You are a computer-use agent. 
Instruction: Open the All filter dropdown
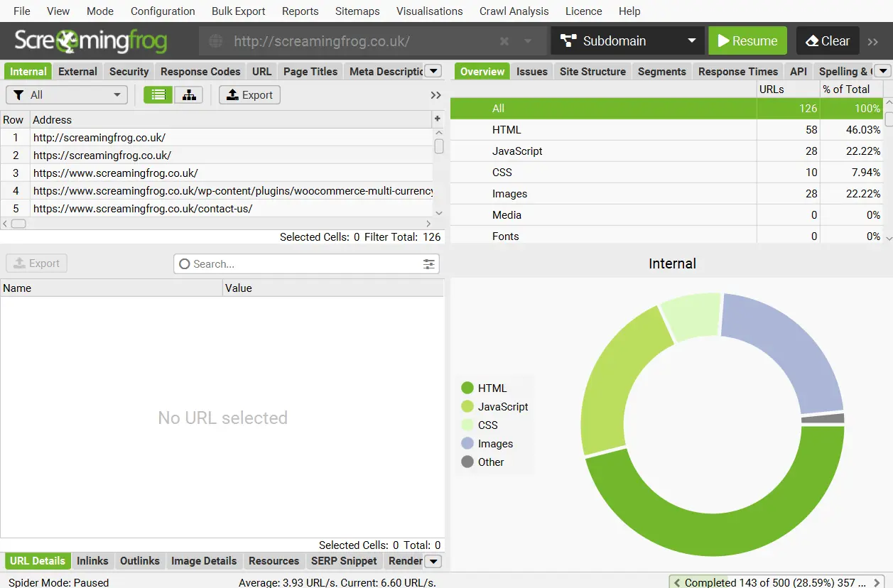click(x=67, y=95)
